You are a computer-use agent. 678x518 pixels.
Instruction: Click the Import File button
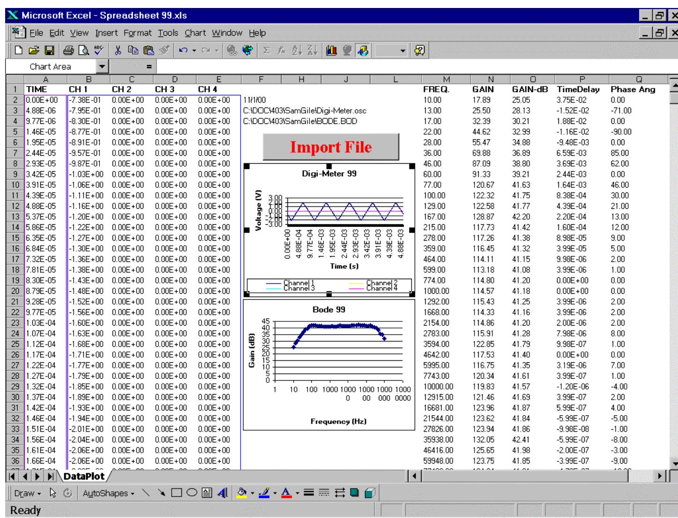(x=331, y=147)
